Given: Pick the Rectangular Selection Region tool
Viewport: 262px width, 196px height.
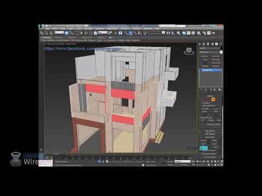Looking at the screenshot, I should click(x=76, y=33).
